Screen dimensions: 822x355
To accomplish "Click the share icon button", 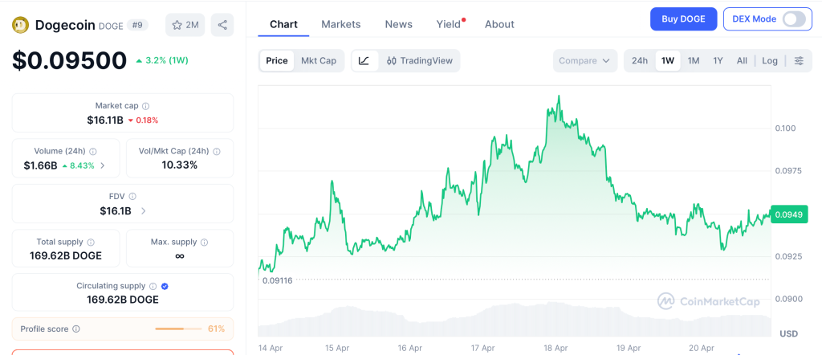I will coord(222,25).
